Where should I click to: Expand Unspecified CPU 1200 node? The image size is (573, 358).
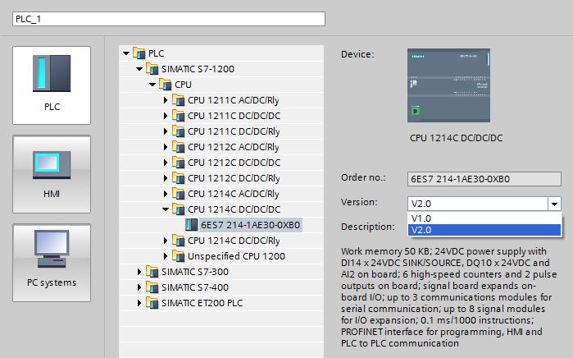(166, 256)
